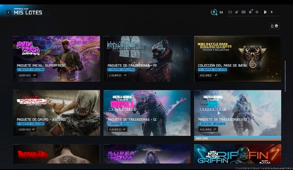Click ADQUIRIDO badge on the Shimo card

point(208,129)
